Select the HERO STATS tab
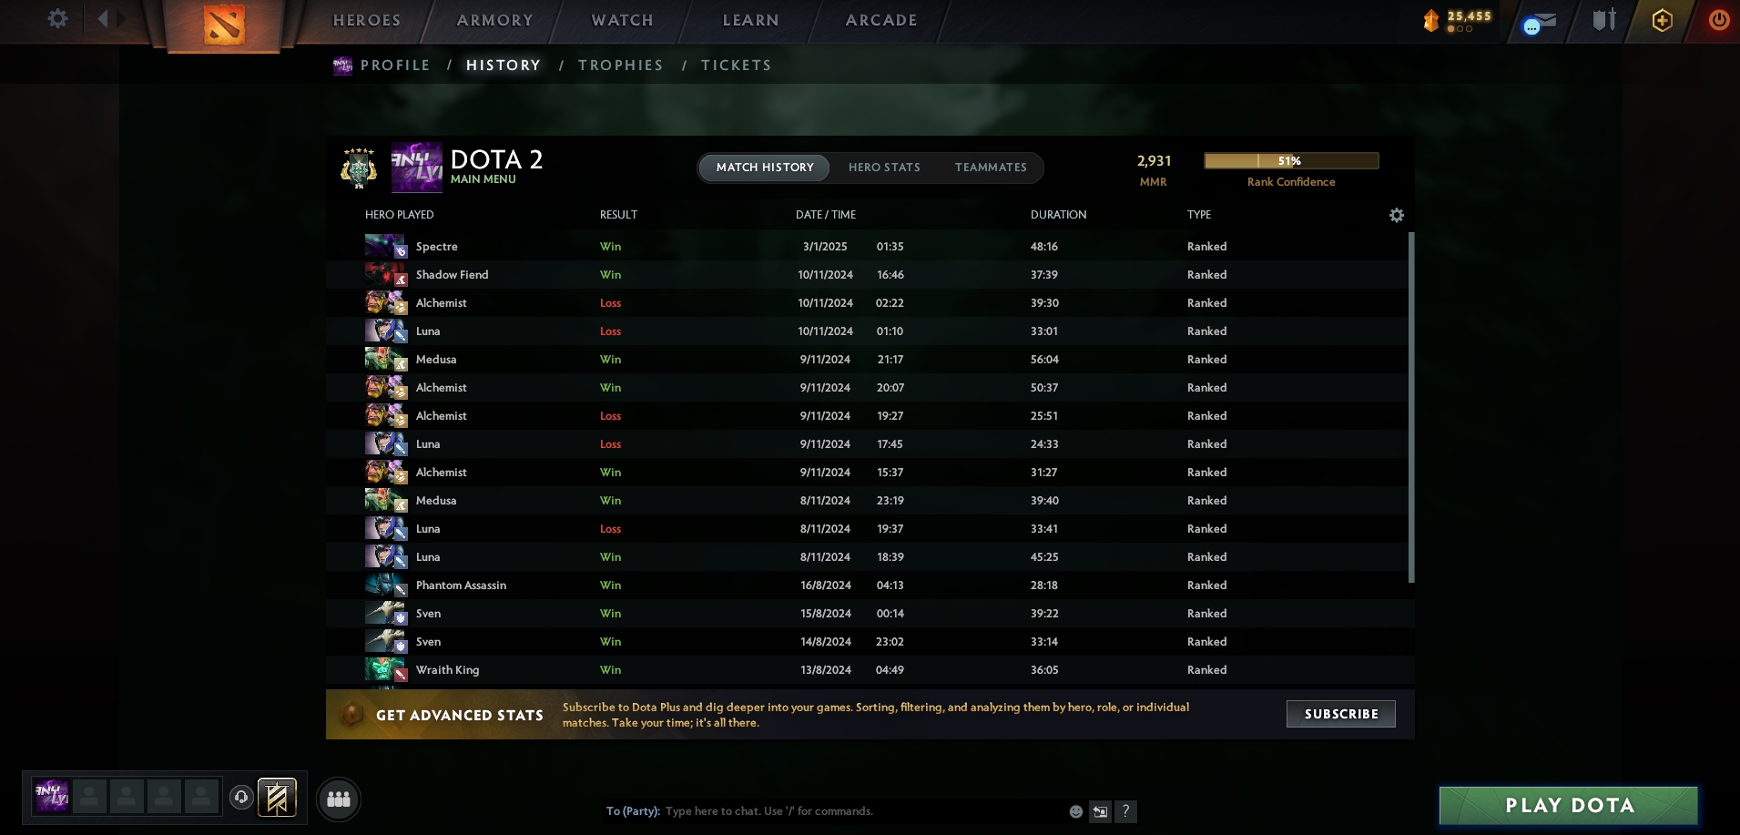 pos(884,168)
